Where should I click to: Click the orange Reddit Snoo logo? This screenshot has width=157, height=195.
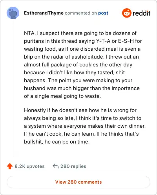(x=126, y=13)
